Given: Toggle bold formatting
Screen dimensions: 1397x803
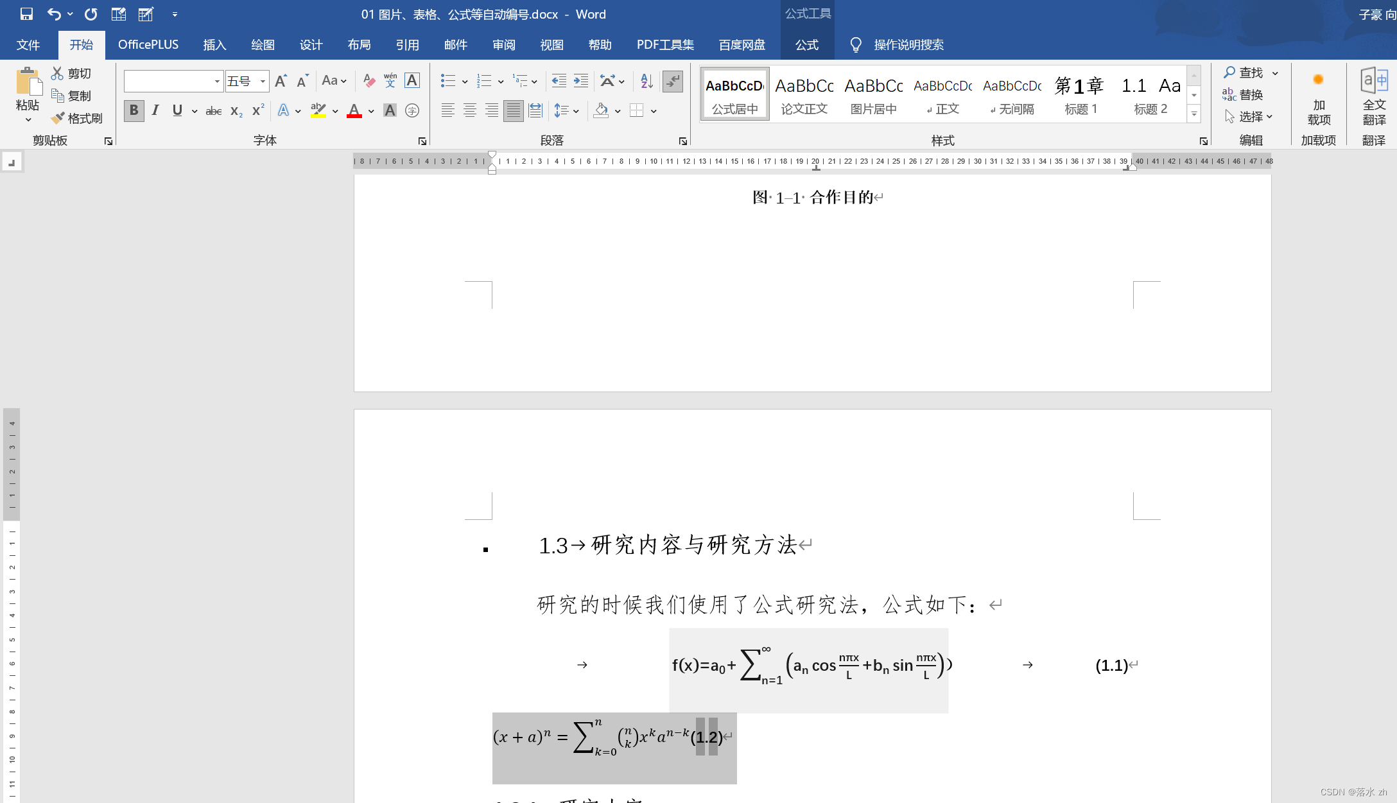Looking at the screenshot, I should click(134, 110).
